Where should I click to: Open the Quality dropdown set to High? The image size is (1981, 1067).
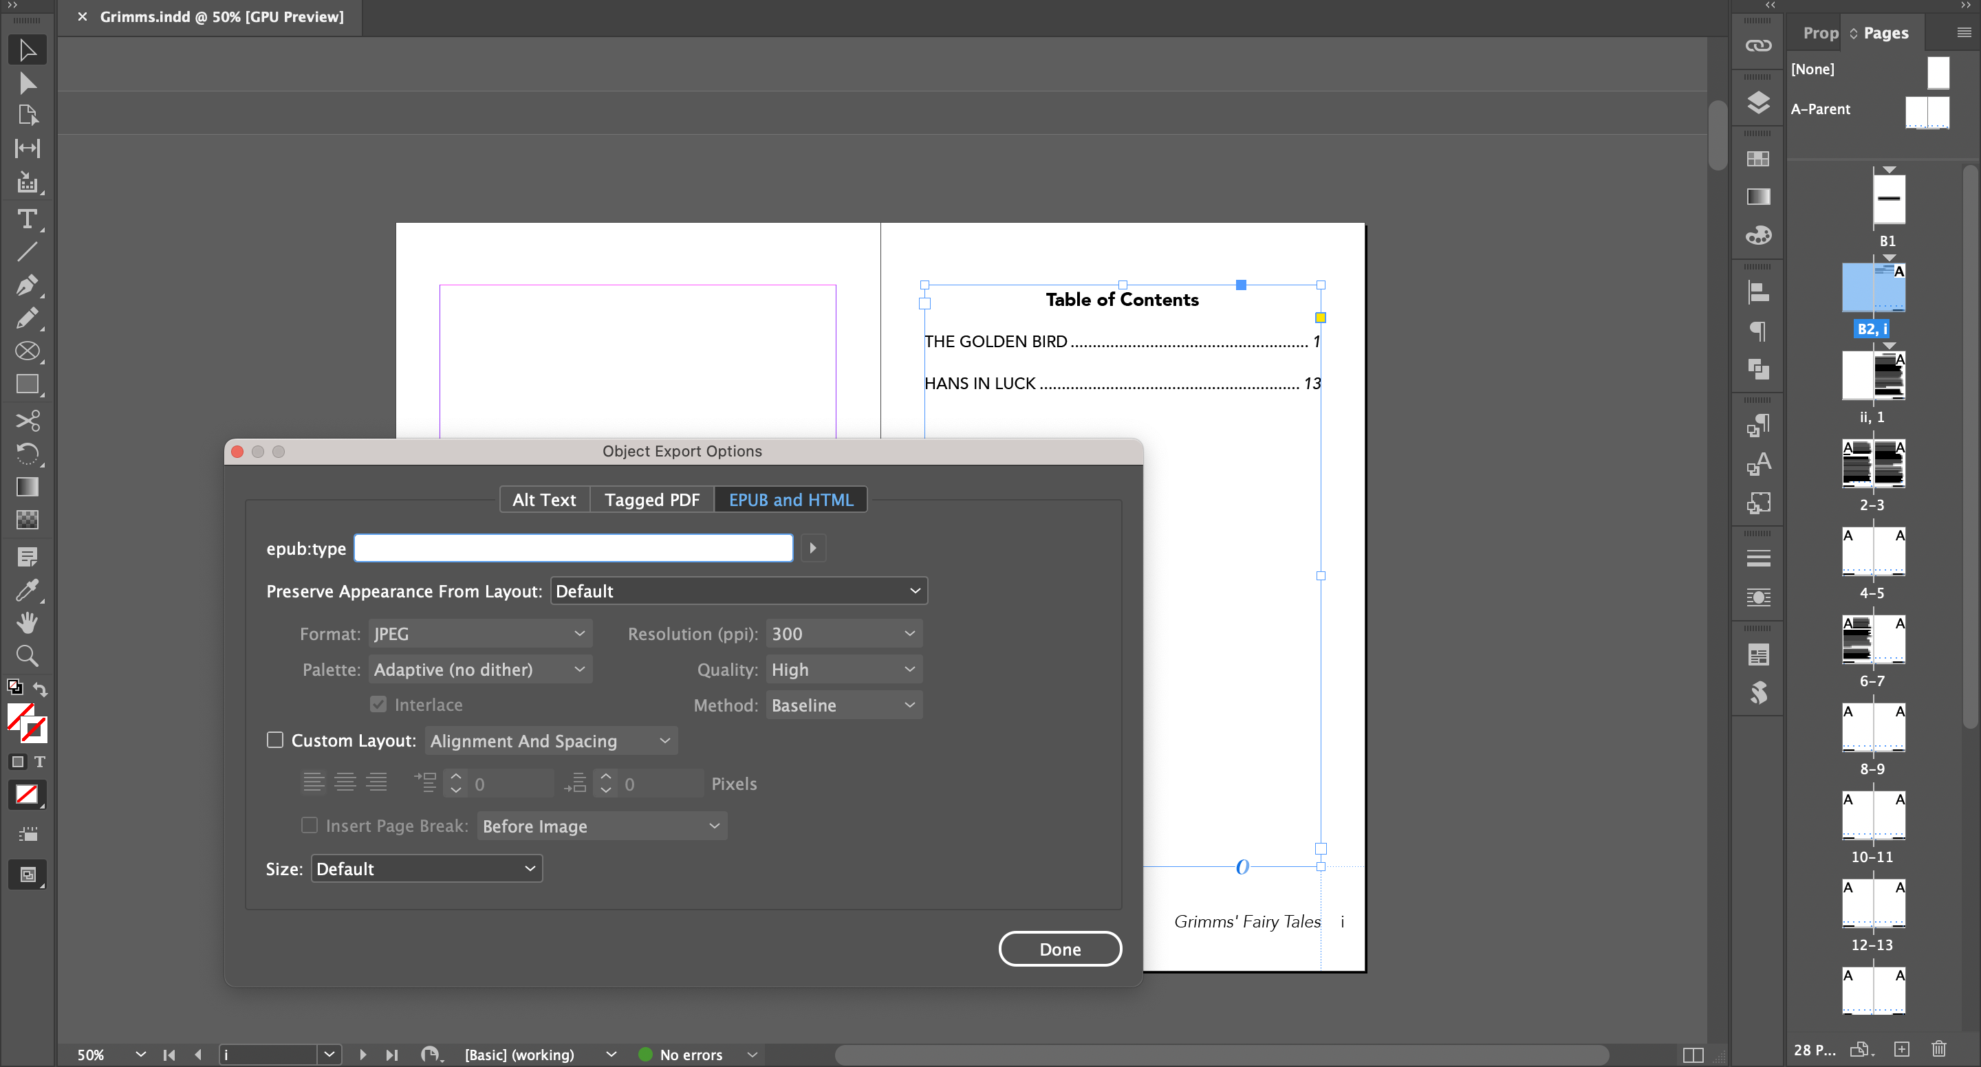pyautogui.click(x=843, y=669)
